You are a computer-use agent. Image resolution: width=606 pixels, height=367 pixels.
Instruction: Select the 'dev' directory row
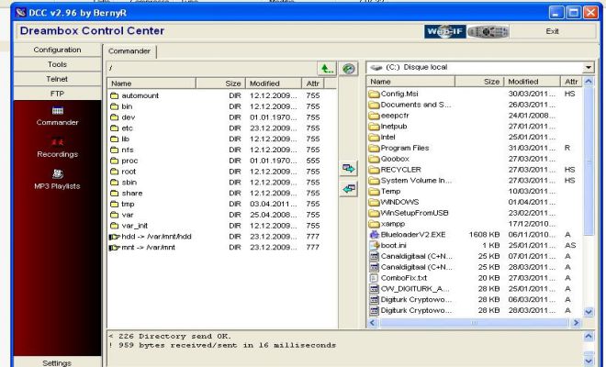(x=222, y=117)
